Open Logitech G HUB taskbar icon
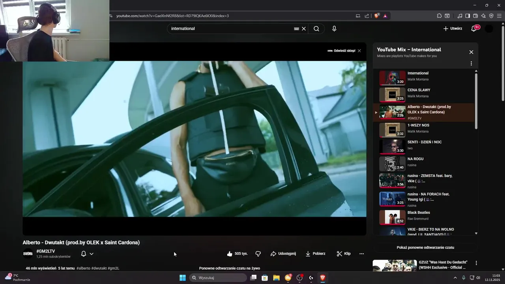Screen dimensions: 505x284 point(311,278)
